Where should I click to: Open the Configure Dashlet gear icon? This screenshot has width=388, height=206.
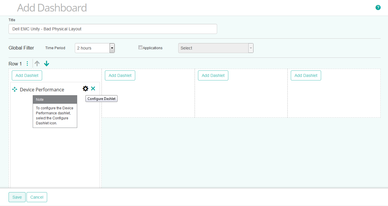pos(85,88)
